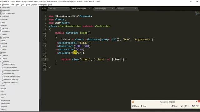Click the orange recorder logo icon
This screenshot has height=112, width=200.
(133, 102)
